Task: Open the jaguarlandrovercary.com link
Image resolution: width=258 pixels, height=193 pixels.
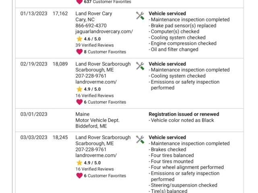Action: 104,31
